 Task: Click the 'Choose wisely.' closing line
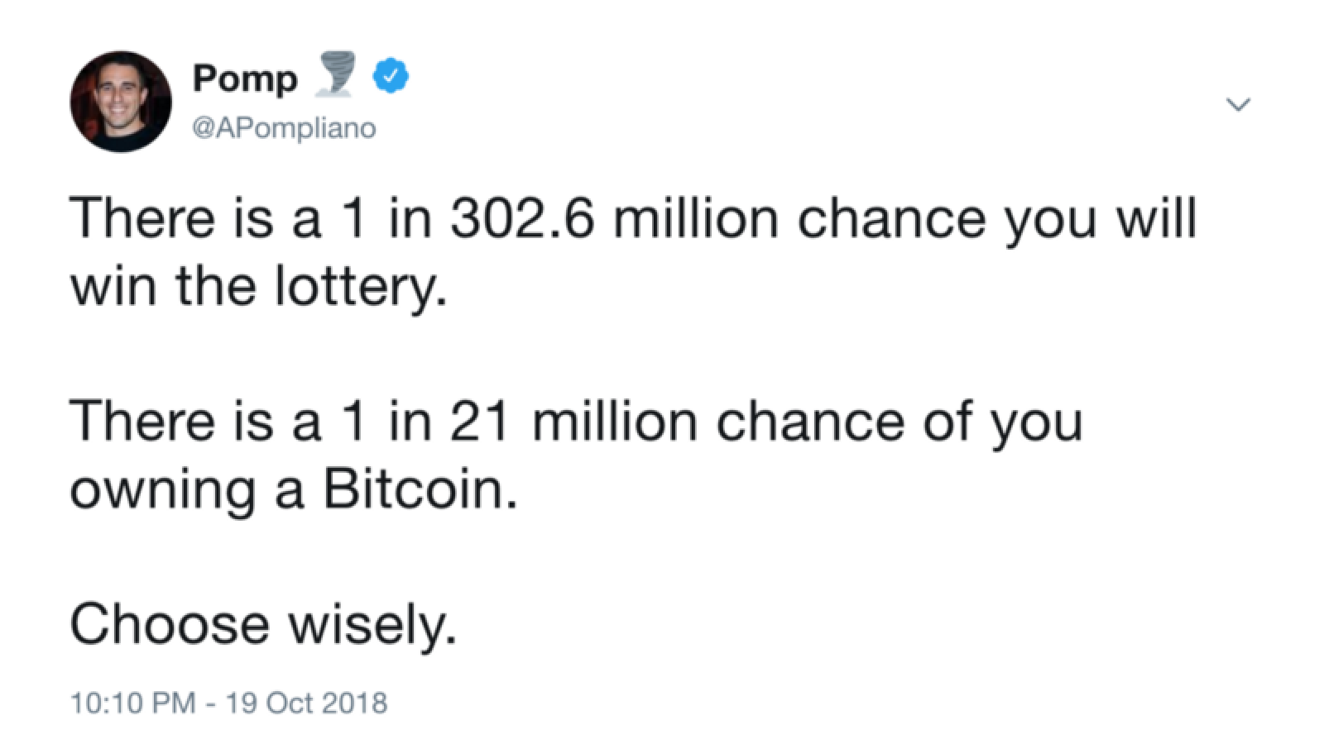pyautogui.click(x=263, y=624)
